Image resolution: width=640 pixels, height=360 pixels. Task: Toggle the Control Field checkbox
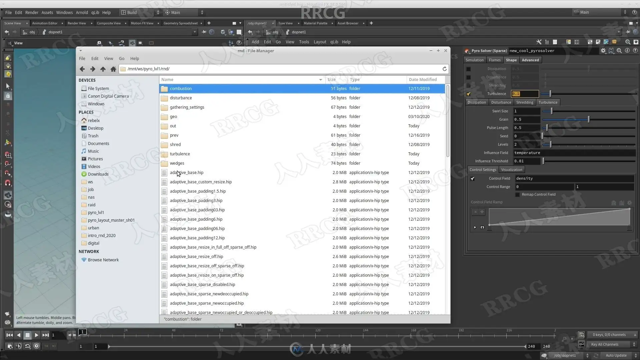click(472, 179)
